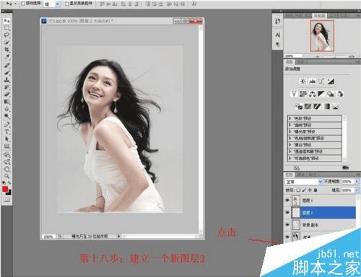Screen dimensions: 361x277
Task: Click the red foreground color swatch
Action: coord(5,189)
